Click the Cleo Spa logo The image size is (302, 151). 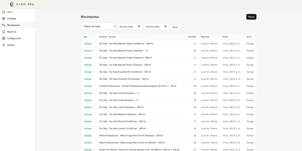pos(22,4)
